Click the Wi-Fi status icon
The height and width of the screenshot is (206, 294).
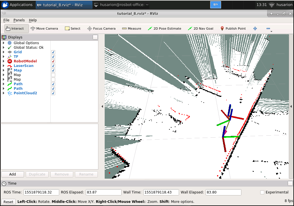click(271, 5)
